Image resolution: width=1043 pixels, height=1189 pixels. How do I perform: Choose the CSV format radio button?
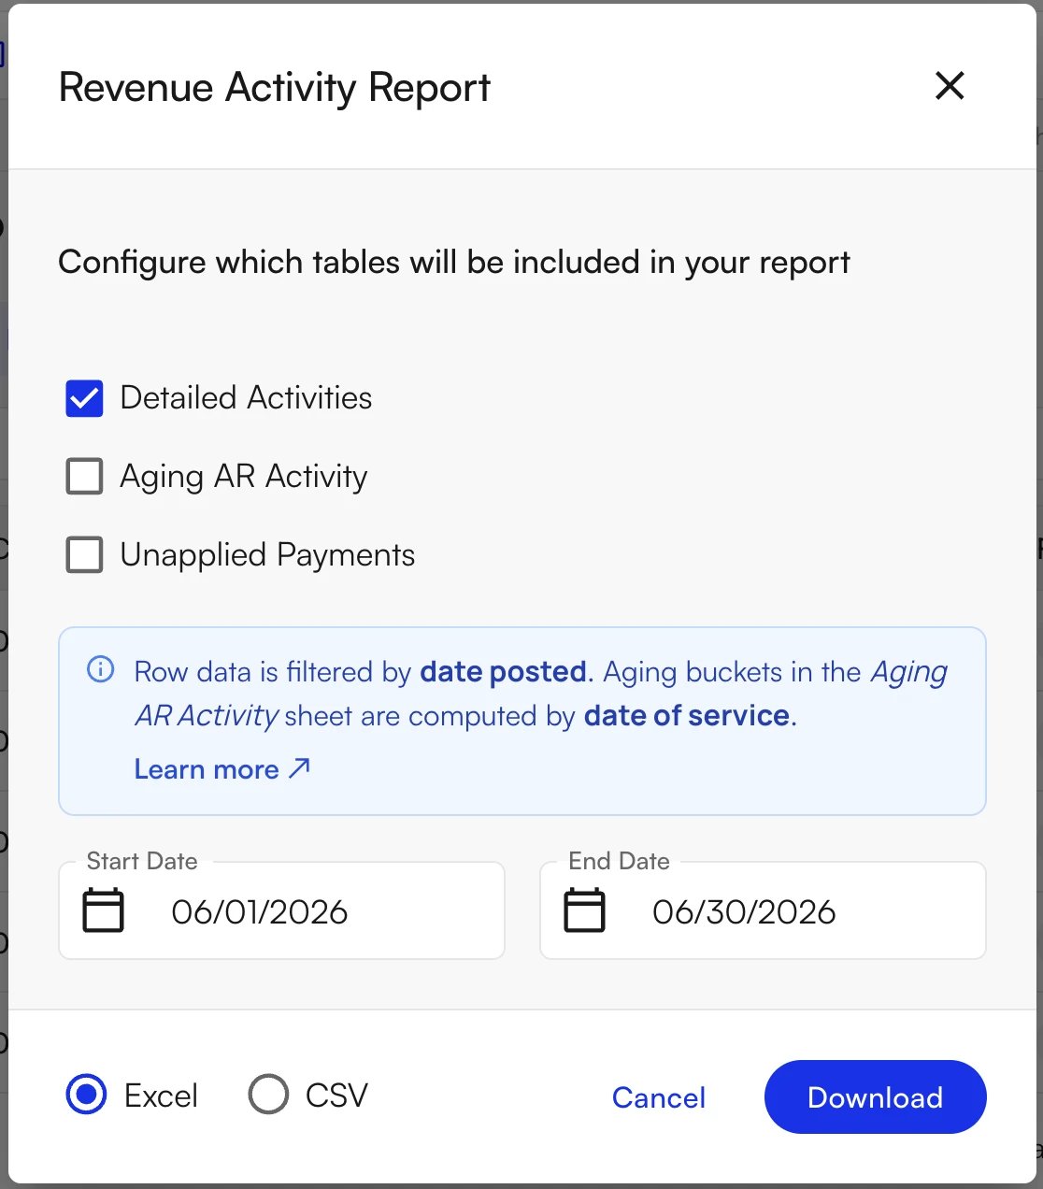pos(268,1095)
